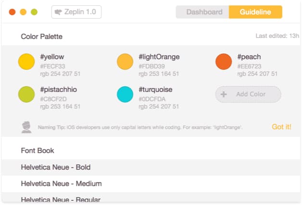The width and height of the screenshot is (302, 205).
Task: Click the green maximize window dot
Action: coord(34,12)
